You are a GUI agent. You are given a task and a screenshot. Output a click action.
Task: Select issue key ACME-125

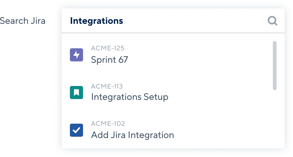[108, 48]
